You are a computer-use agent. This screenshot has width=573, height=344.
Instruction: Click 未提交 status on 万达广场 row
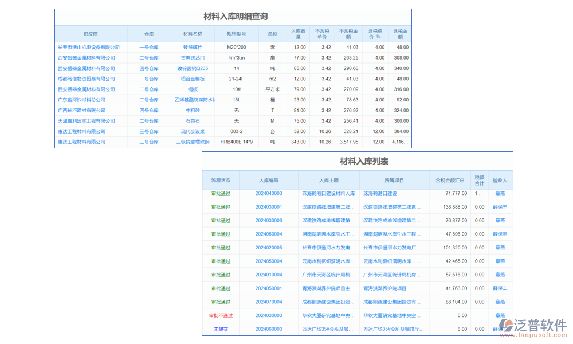pos(221,329)
